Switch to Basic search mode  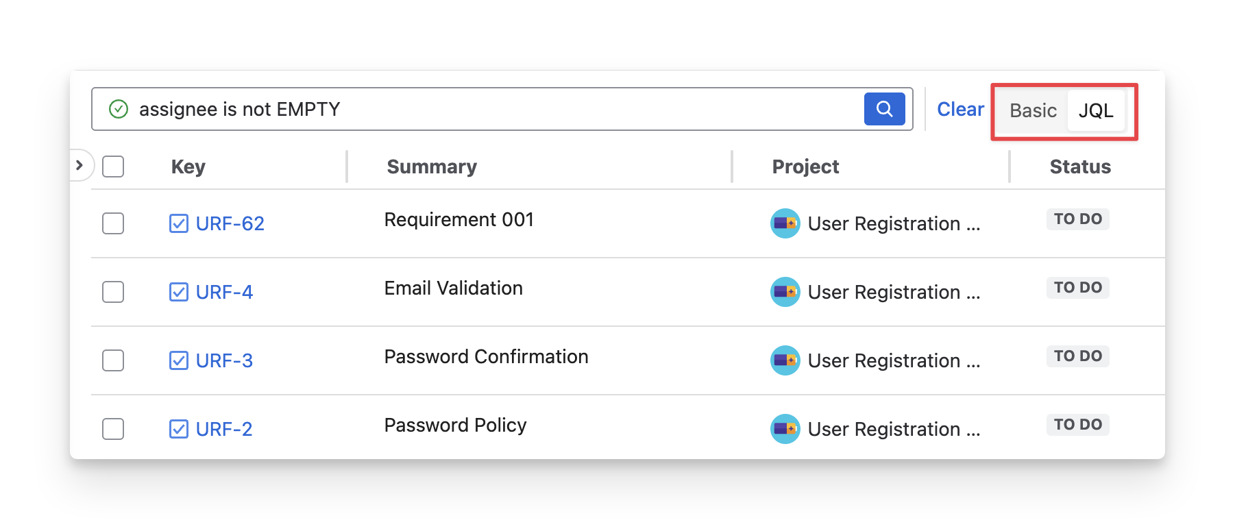1033,110
